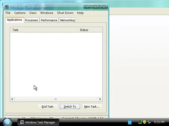Close the Task Manager window
The width and height of the screenshot is (169, 126).
coord(104,7)
